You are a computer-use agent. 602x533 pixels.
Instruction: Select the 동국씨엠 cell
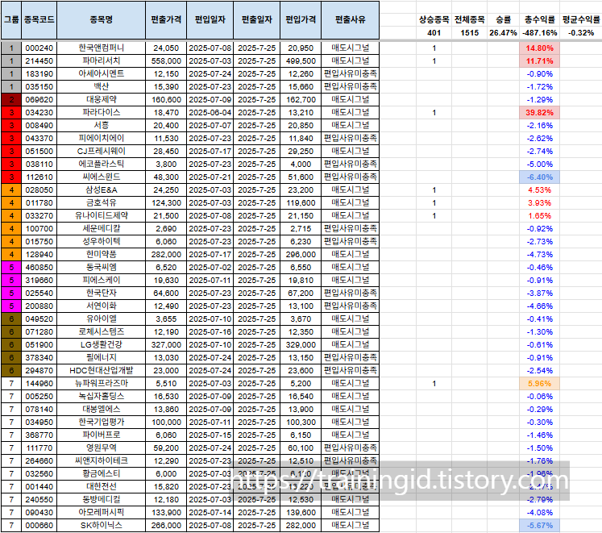102,268
